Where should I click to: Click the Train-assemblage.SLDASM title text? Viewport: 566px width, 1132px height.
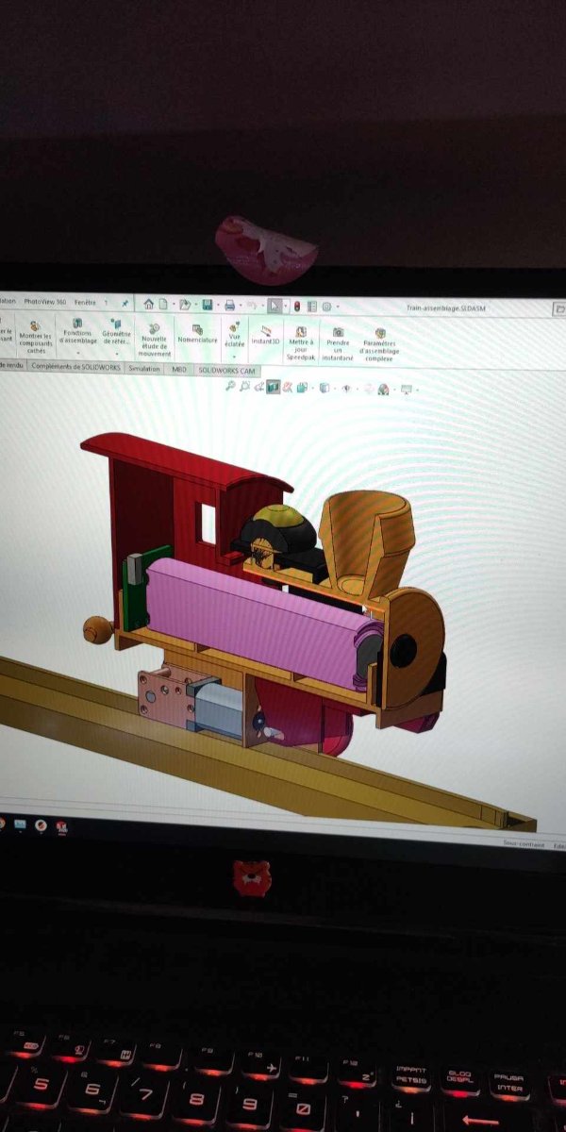(446, 308)
